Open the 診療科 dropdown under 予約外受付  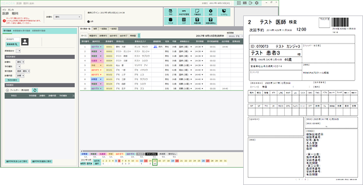(20, 62)
